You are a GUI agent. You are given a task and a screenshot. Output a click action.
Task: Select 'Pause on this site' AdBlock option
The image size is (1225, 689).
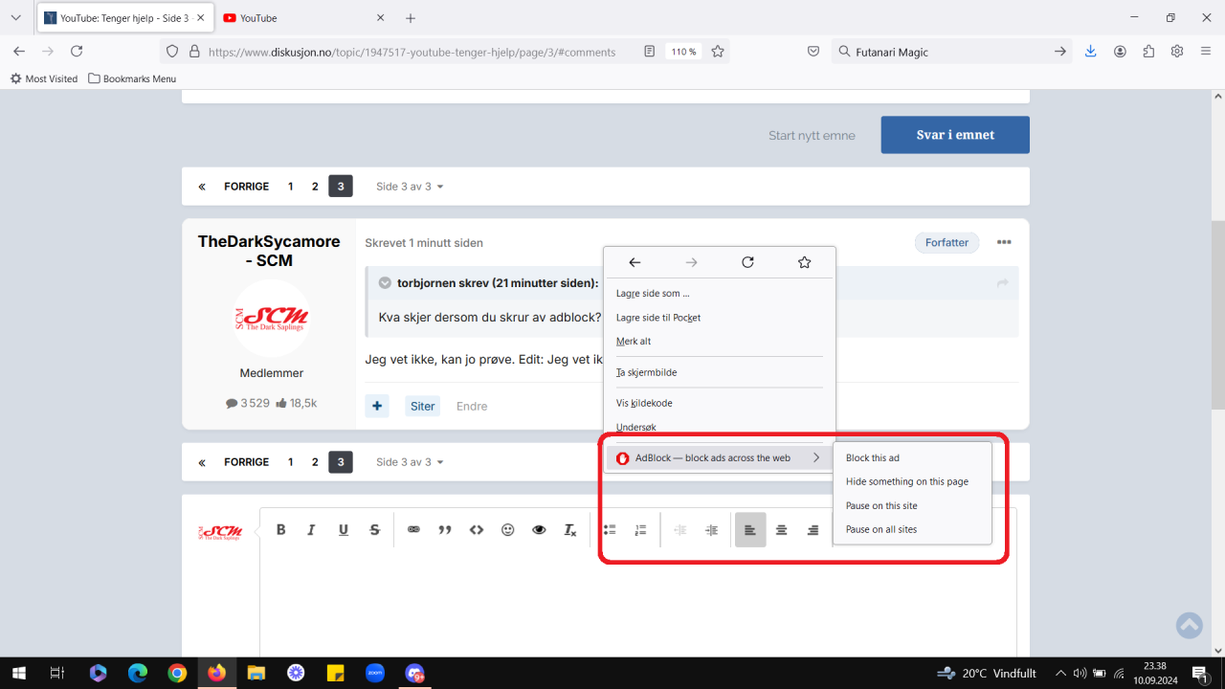click(881, 505)
